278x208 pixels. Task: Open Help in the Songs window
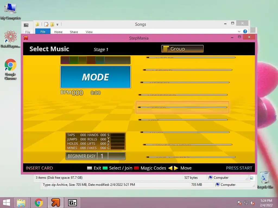click(x=245, y=31)
